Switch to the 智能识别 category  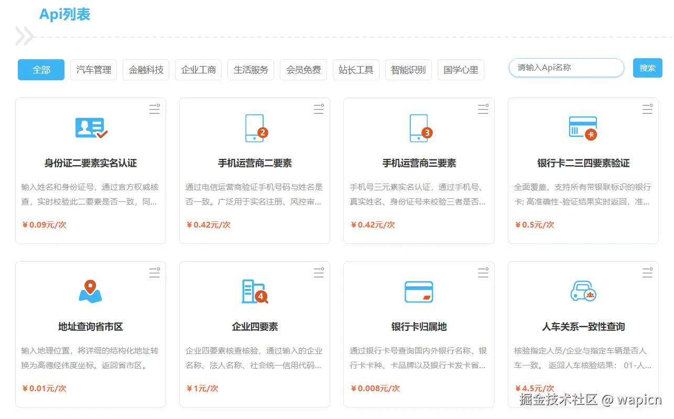pos(408,69)
